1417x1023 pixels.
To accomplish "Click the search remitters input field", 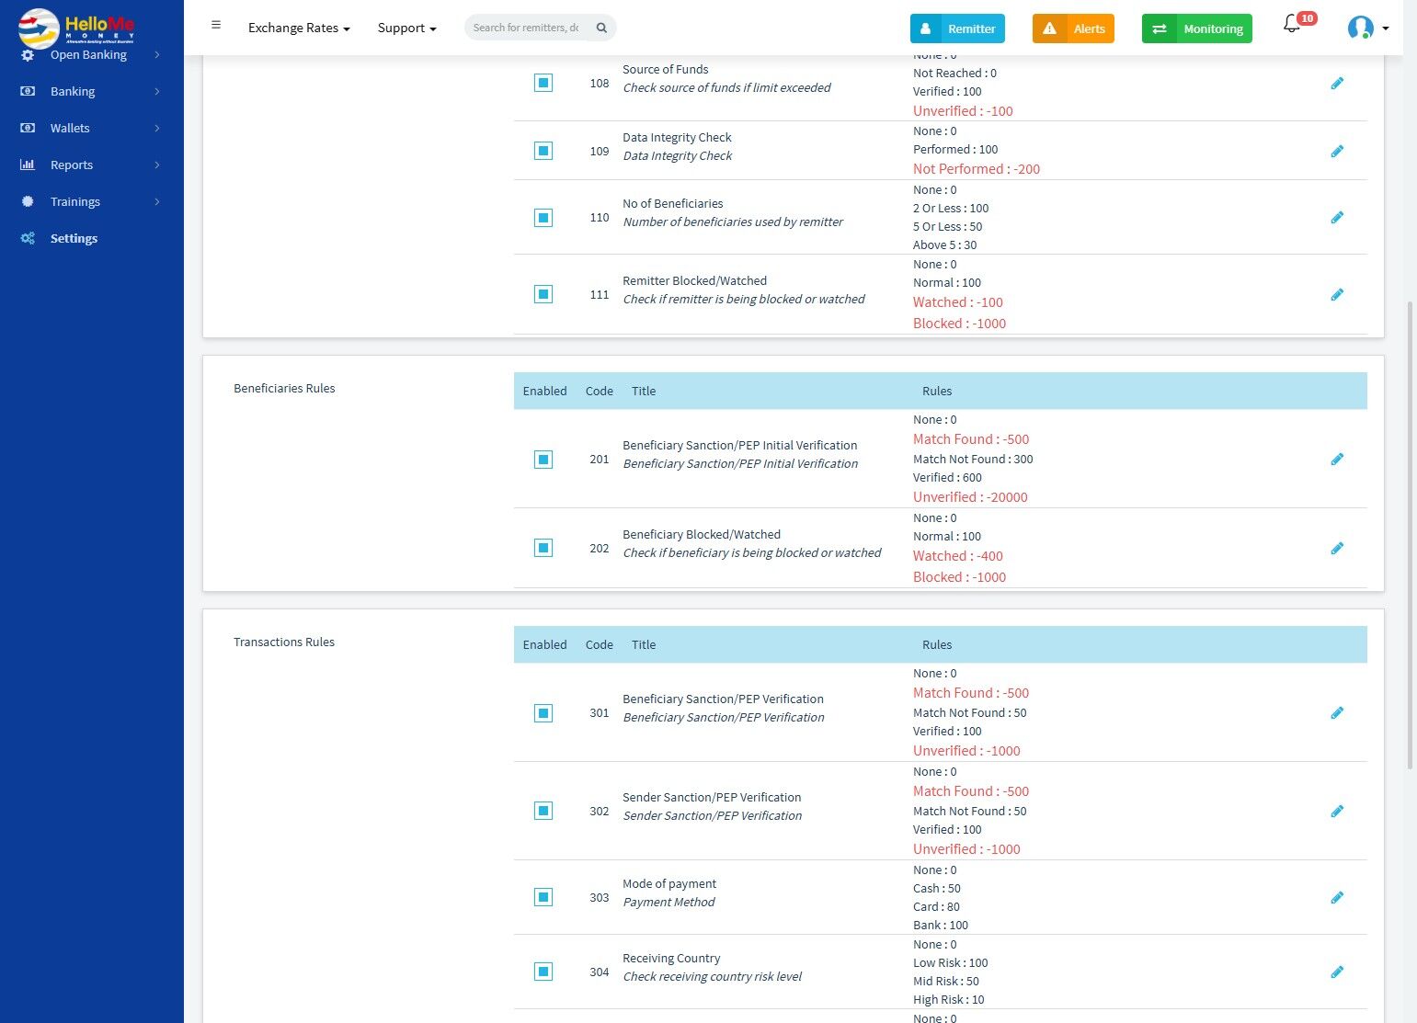I will click(x=527, y=28).
